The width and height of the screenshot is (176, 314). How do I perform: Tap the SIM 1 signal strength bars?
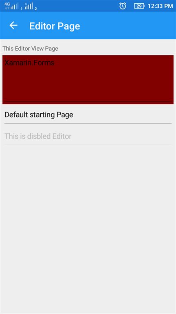(15, 6)
